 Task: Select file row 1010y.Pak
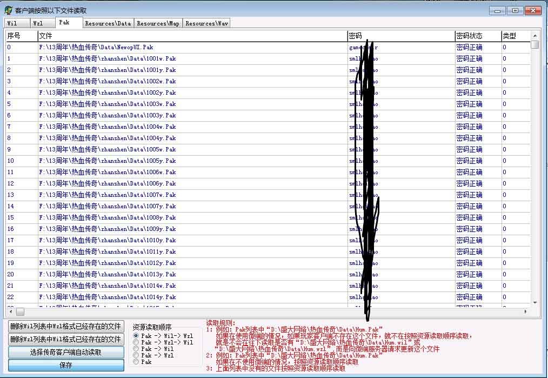pos(268,241)
